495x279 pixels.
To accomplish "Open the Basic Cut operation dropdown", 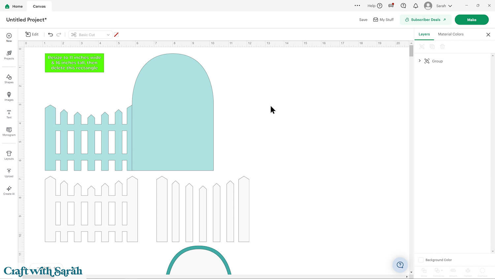I will [x=90, y=35].
